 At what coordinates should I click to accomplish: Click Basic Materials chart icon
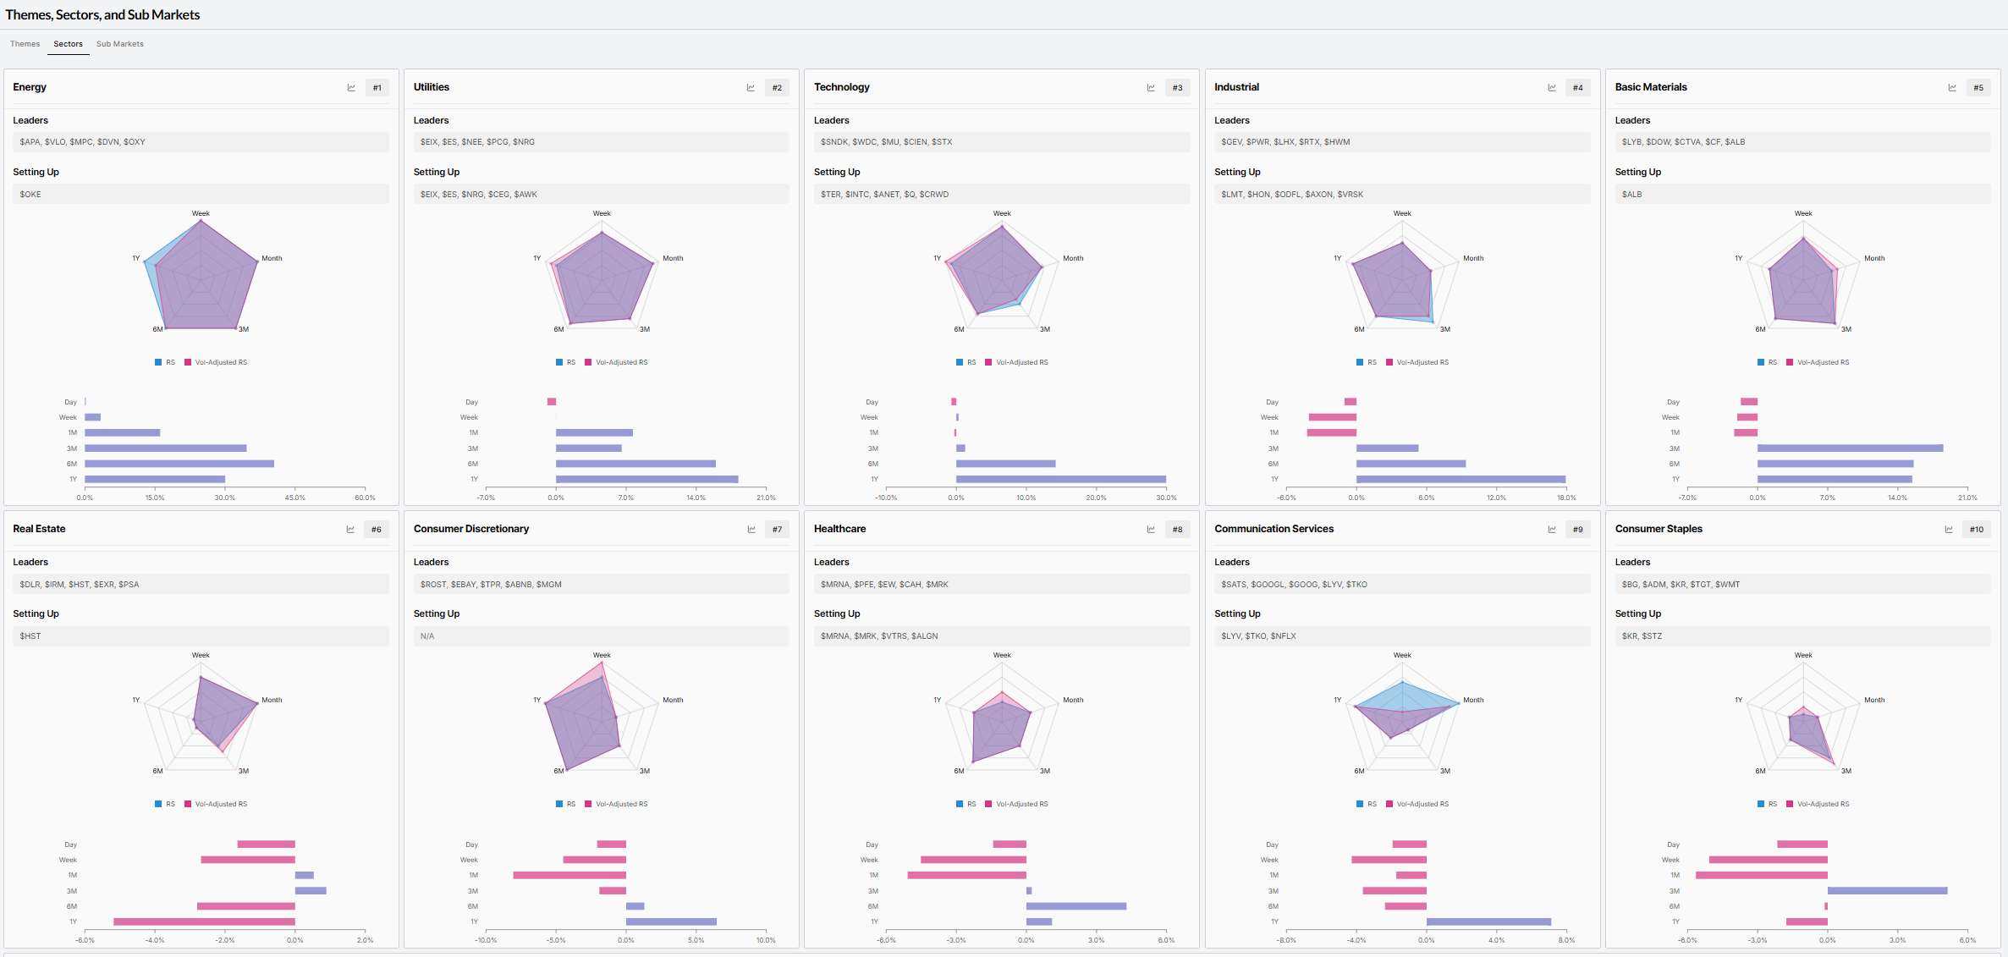point(1952,88)
